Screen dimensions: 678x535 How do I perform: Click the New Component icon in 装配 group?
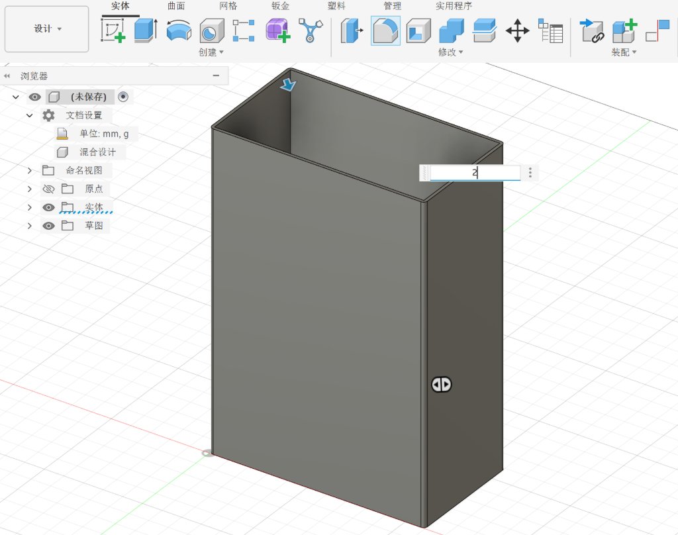click(x=624, y=30)
